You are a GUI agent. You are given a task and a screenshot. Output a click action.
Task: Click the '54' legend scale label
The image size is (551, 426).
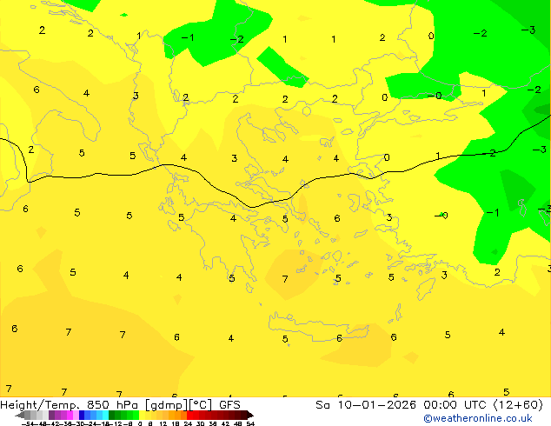click(250, 423)
